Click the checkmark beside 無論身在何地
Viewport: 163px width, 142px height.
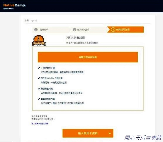39,89
